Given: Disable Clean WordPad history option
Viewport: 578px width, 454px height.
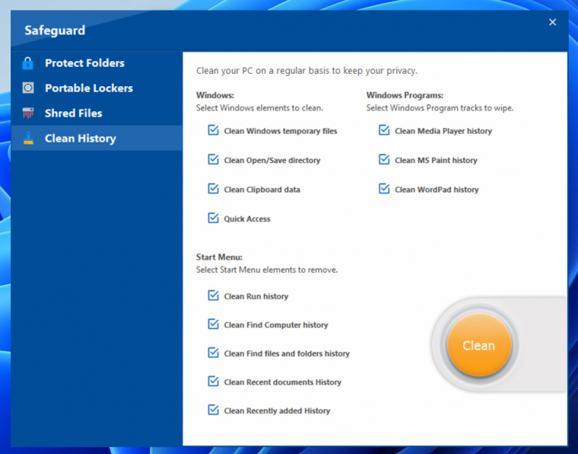Looking at the screenshot, I should point(384,189).
